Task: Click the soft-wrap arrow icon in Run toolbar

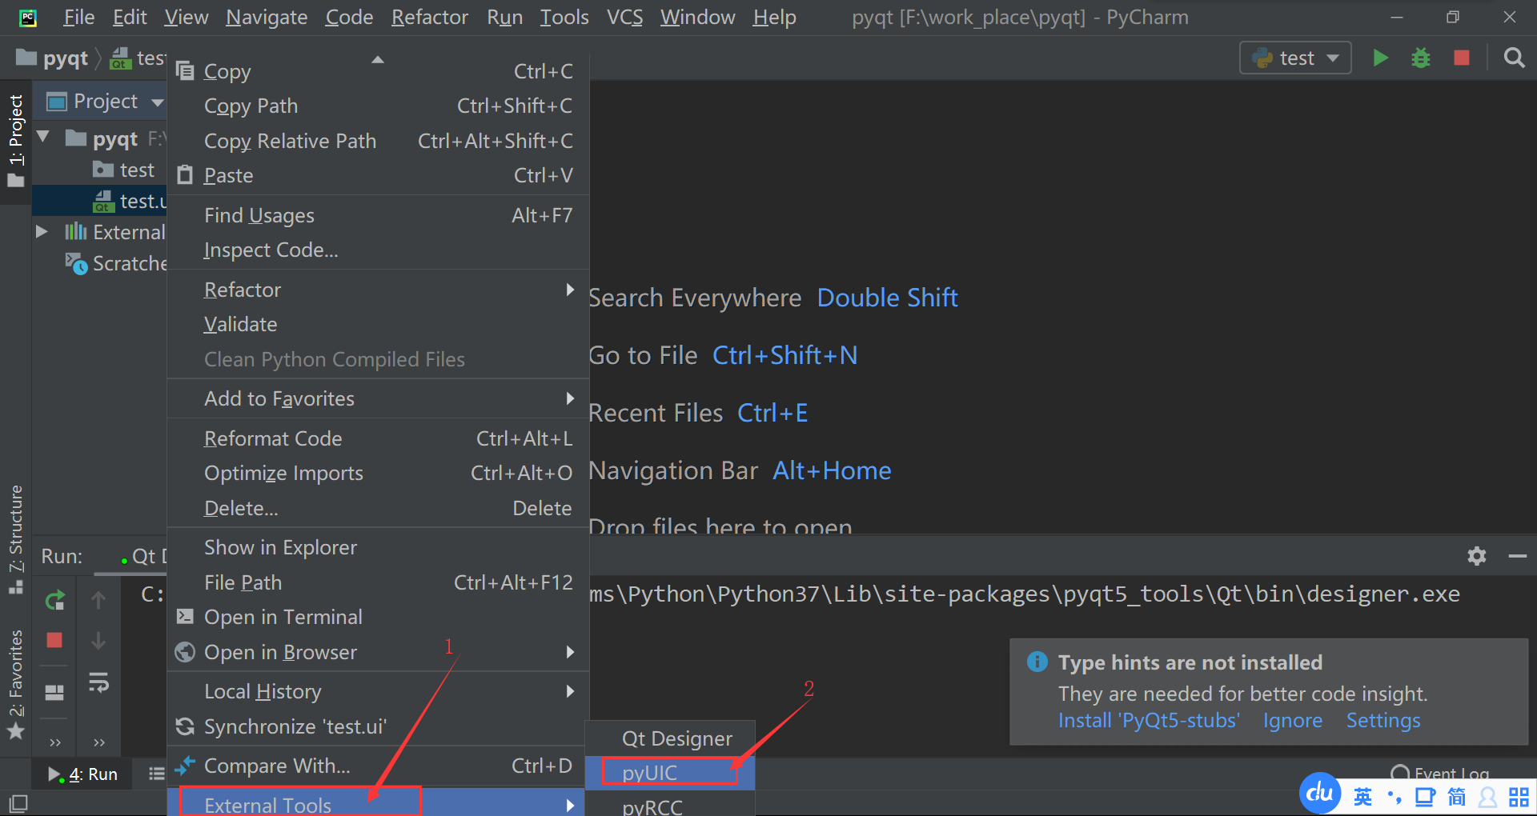Action: pyautogui.click(x=98, y=682)
